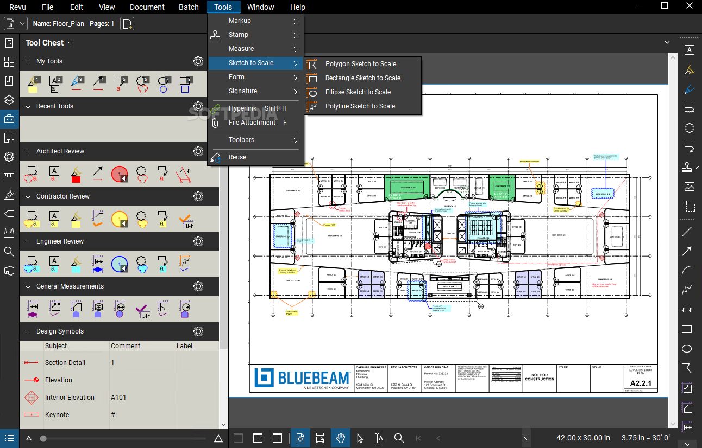Toggle split horizontal view
This screenshot has height=448, width=702.
(277, 438)
